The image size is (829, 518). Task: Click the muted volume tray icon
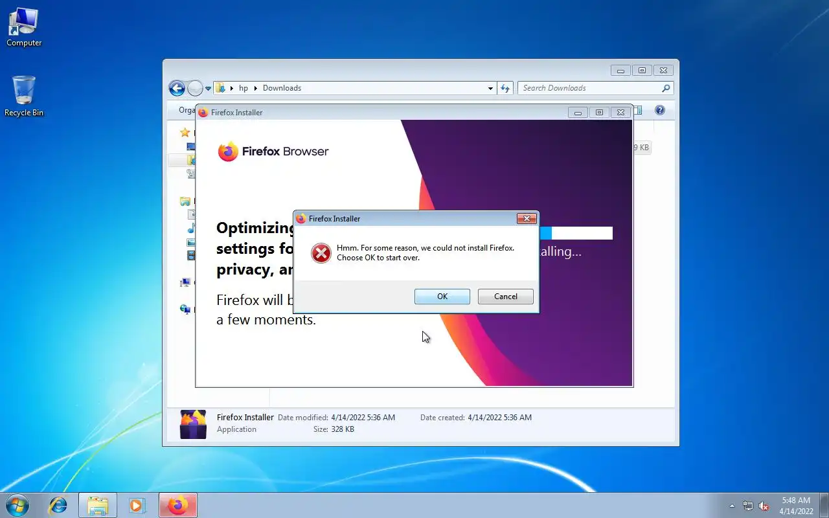(x=764, y=506)
